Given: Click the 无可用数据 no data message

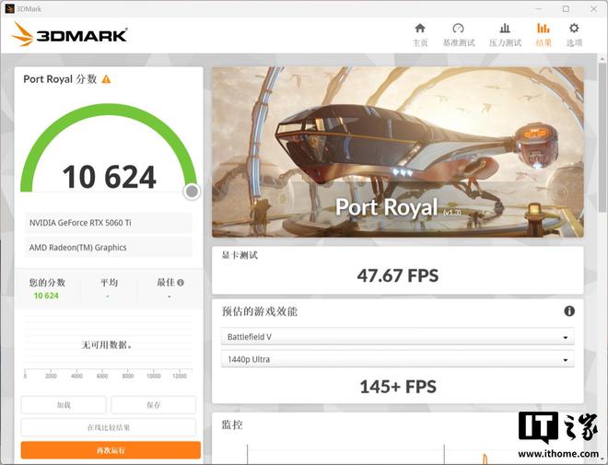Looking at the screenshot, I should (107, 344).
